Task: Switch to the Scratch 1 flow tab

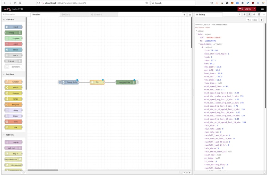Action: [x=104, y=15]
